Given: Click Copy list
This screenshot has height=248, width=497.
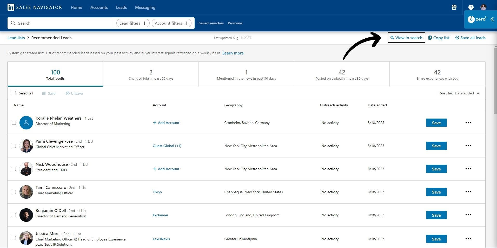Looking at the screenshot, I should click(x=439, y=38).
